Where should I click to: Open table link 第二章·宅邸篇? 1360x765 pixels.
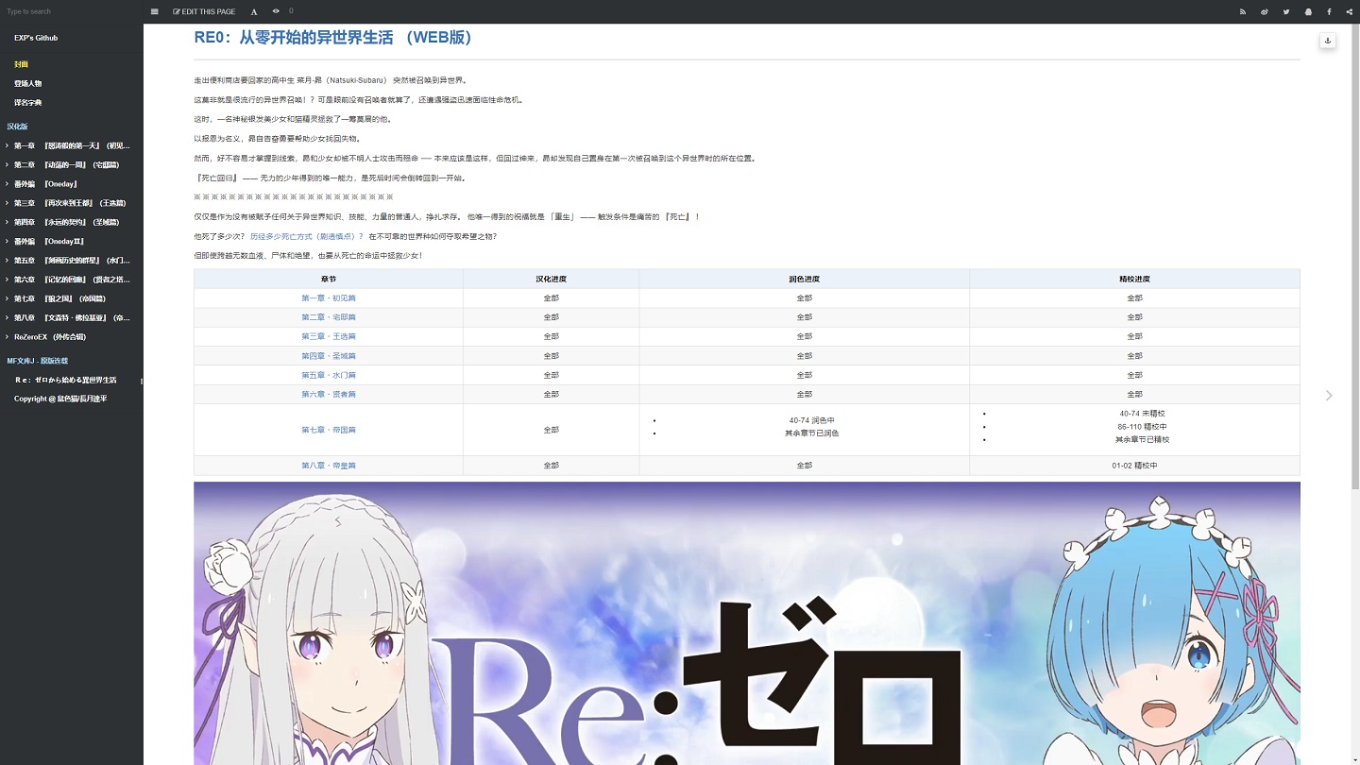click(329, 317)
